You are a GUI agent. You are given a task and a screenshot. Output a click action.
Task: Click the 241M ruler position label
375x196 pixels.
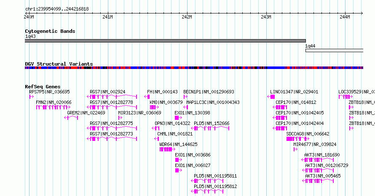coord(107,17)
